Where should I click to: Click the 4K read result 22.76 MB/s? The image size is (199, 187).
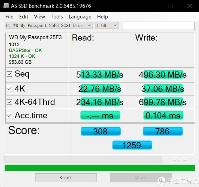100,89
